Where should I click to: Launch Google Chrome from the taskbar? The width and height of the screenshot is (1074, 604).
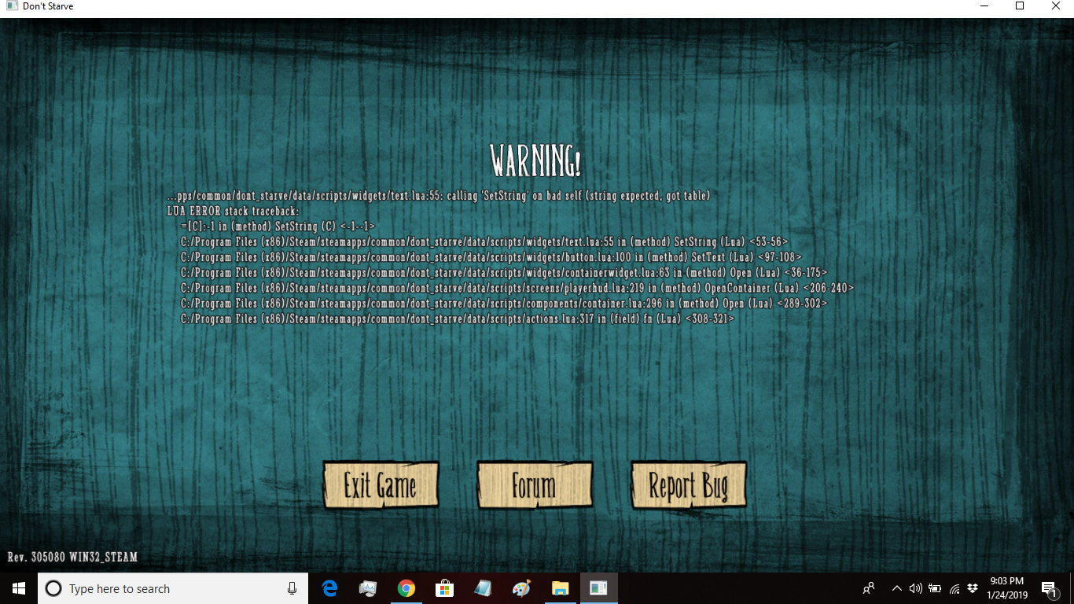pos(406,588)
